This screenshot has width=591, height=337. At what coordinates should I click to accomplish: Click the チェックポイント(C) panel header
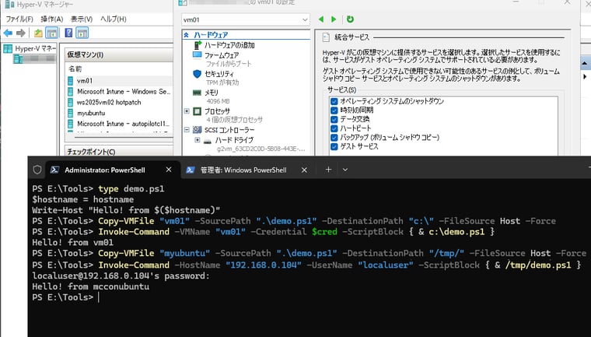(119, 152)
